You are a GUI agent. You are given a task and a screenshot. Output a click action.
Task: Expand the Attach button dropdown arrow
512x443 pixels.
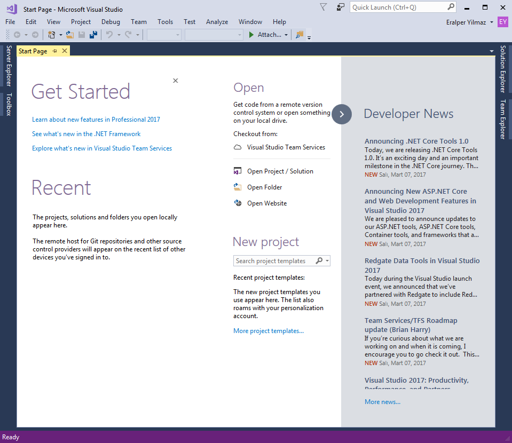coord(286,35)
